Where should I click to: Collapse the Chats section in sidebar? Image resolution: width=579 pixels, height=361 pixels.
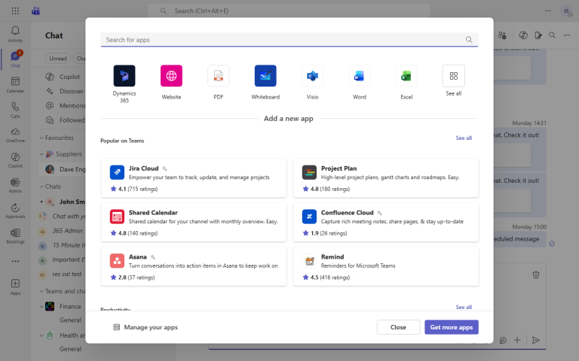40,186
